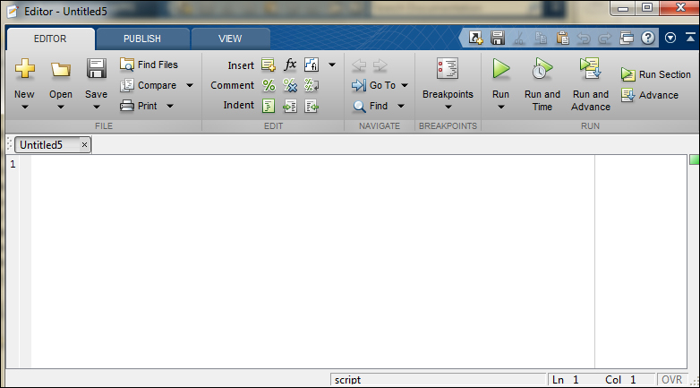This screenshot has height=388, width=700.
Task: Expand the Go To dropdown arrow
Action: 405,85
